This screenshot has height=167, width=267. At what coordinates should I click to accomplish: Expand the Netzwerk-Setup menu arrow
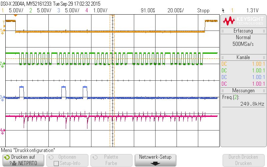155,164
